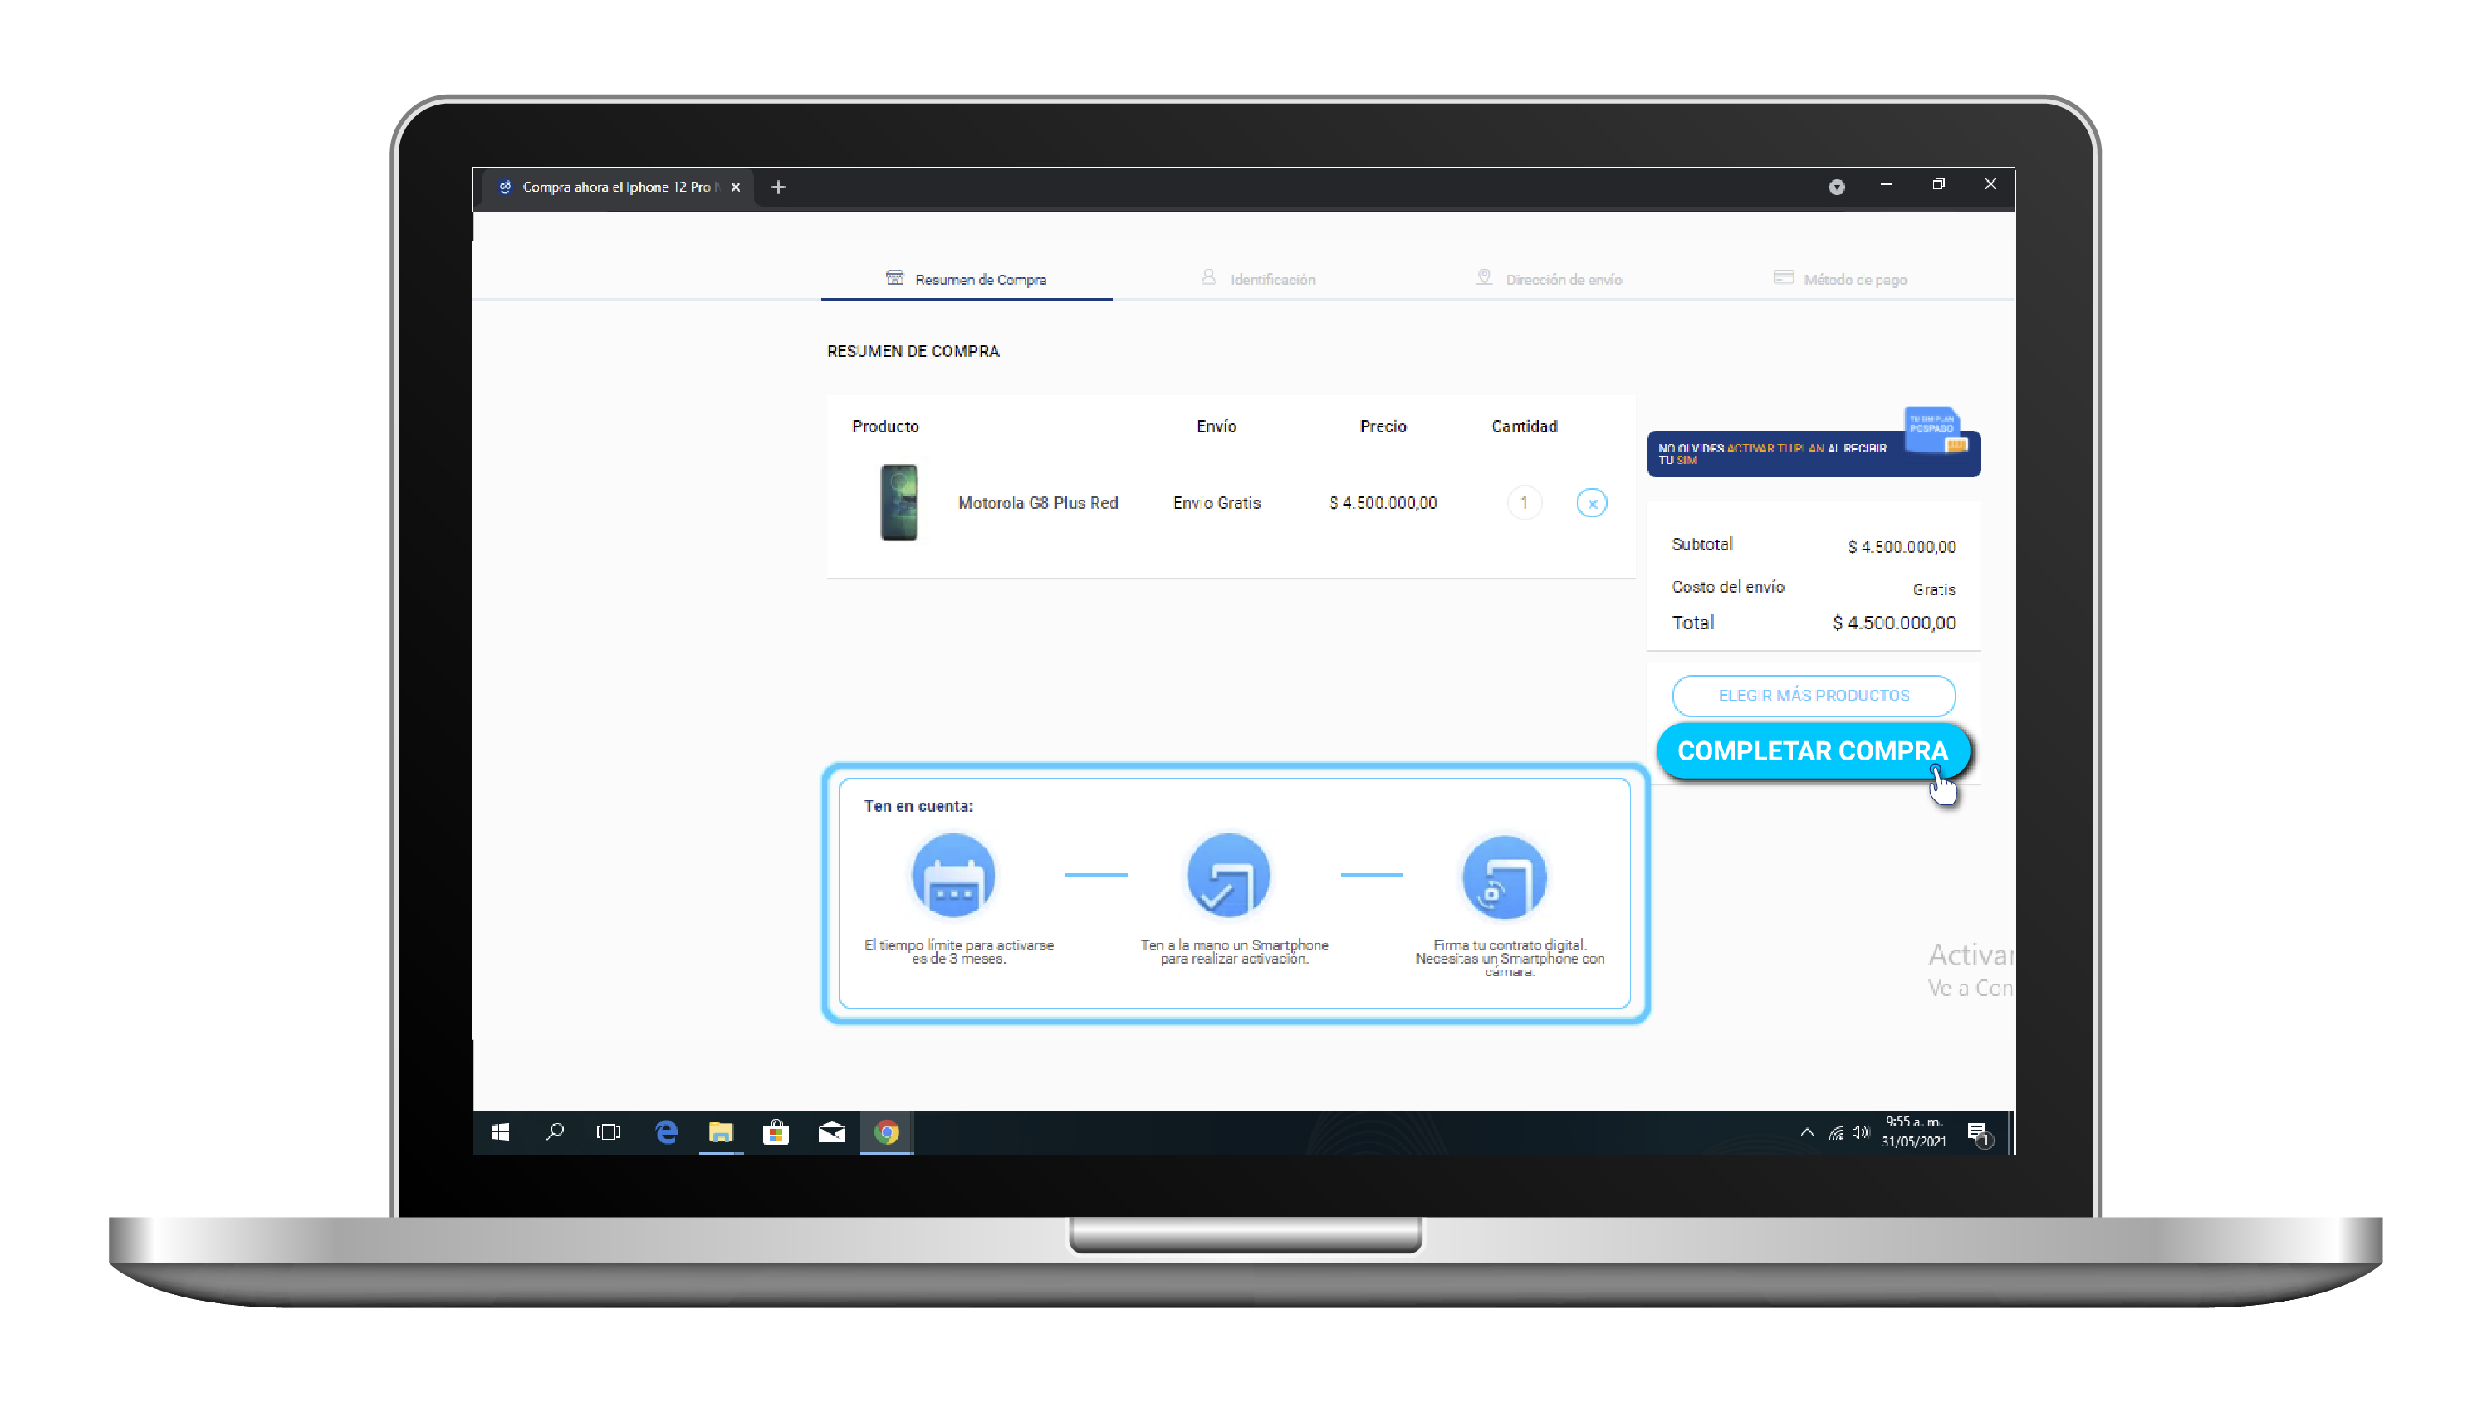2492x1402 pixels.
Task: Select the quantity field showing 1
Action: (1524, 503)
